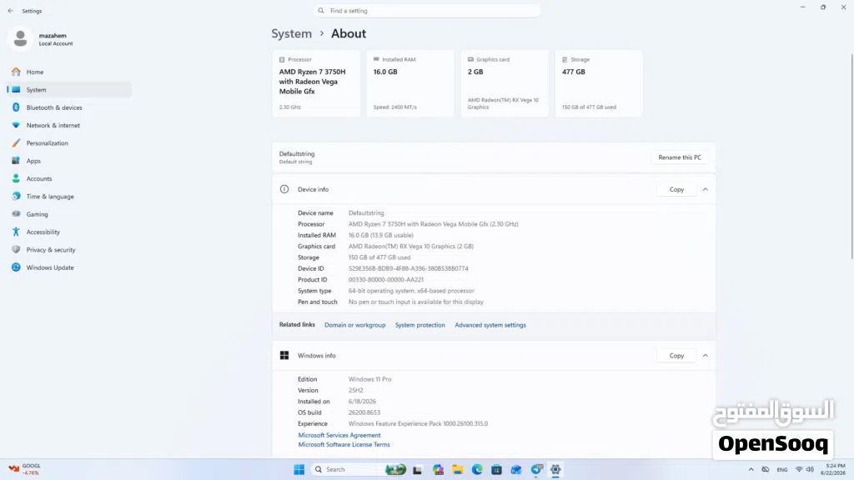
Task: Open Advanced system settings link
Action: 490,325
